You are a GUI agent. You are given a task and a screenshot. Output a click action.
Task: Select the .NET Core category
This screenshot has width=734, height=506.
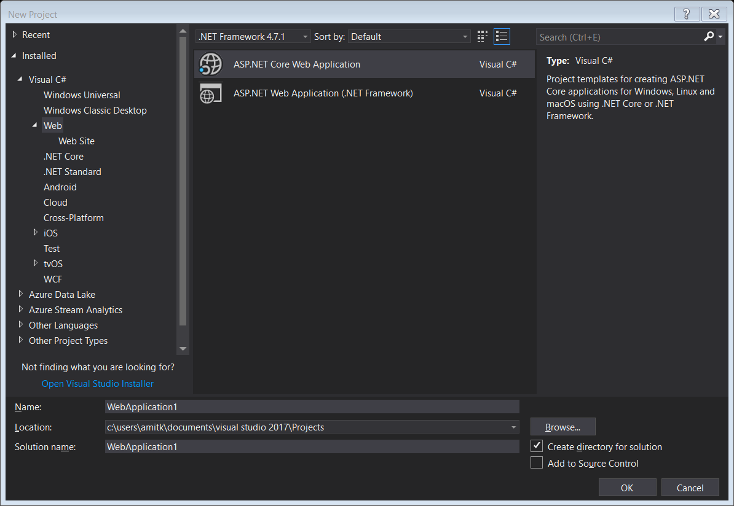pyautogui.click(x=63, y=157)
